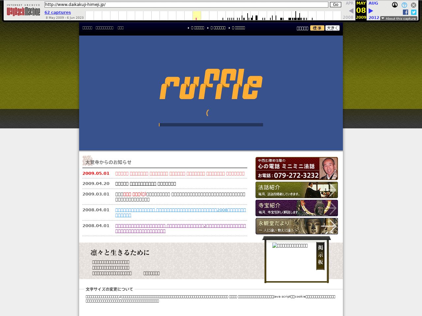Viewport: 422px width, 316px height.
Task: Select the 標準 text size button
Action: coord(317,28)
